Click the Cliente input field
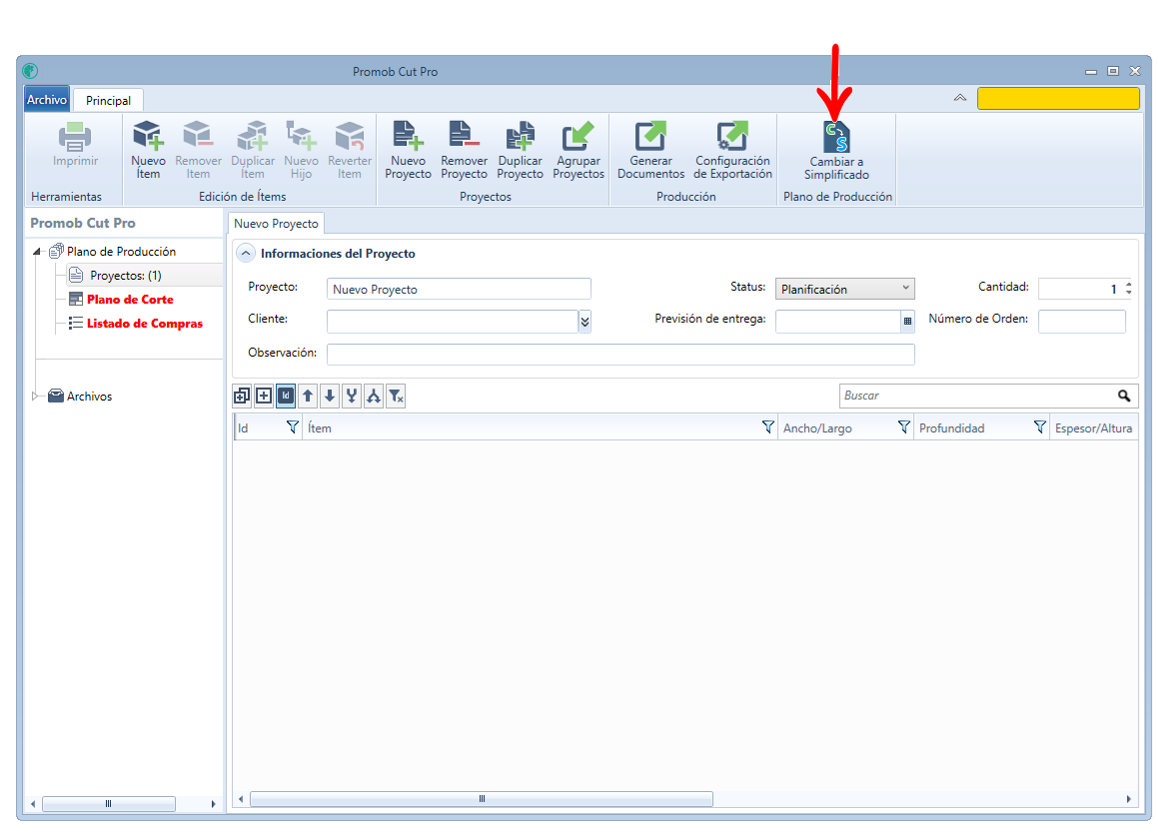 click(452, 322)
